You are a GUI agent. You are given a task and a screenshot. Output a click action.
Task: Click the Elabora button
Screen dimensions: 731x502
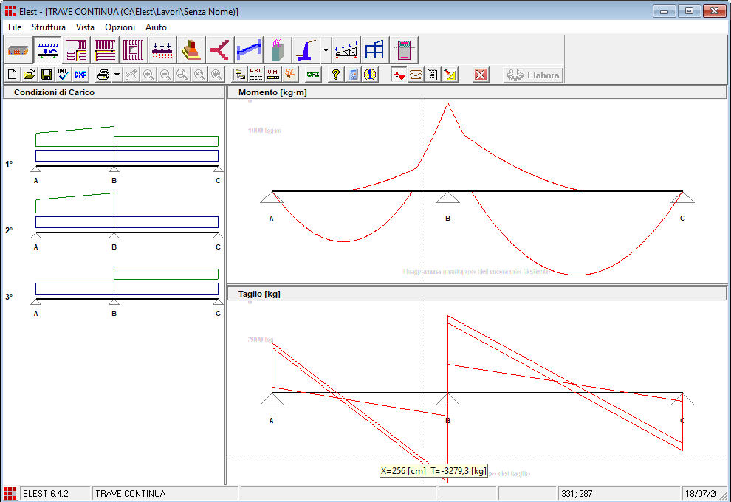pyautogui.click(x=532, y=75)
